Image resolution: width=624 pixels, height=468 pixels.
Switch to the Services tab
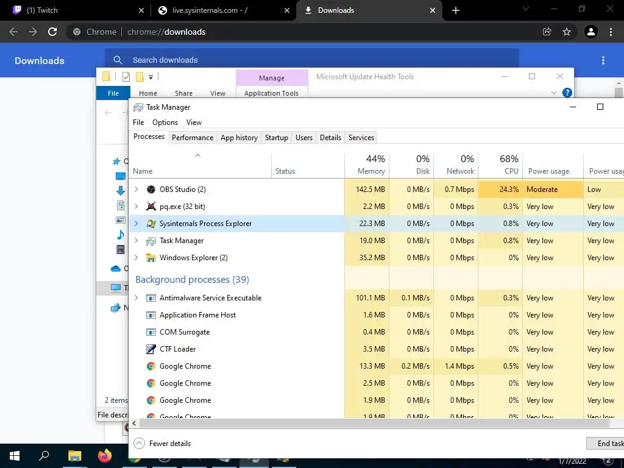[x=361, y=138]
